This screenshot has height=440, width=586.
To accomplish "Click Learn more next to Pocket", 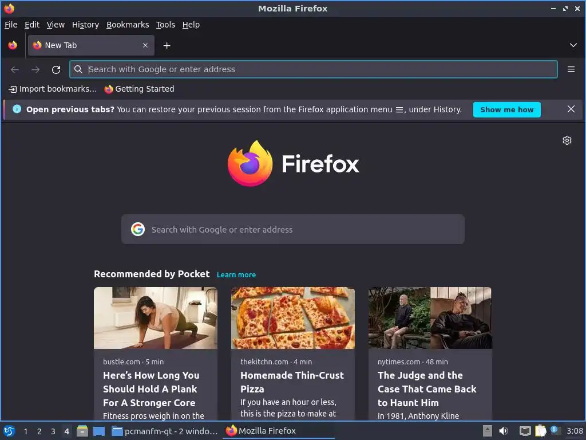I will pos(236,274).
